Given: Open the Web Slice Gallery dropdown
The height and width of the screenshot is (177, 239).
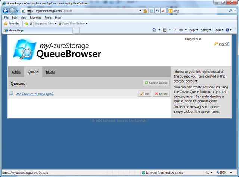Looking at the screenshot, I should [x=73, y=24].
